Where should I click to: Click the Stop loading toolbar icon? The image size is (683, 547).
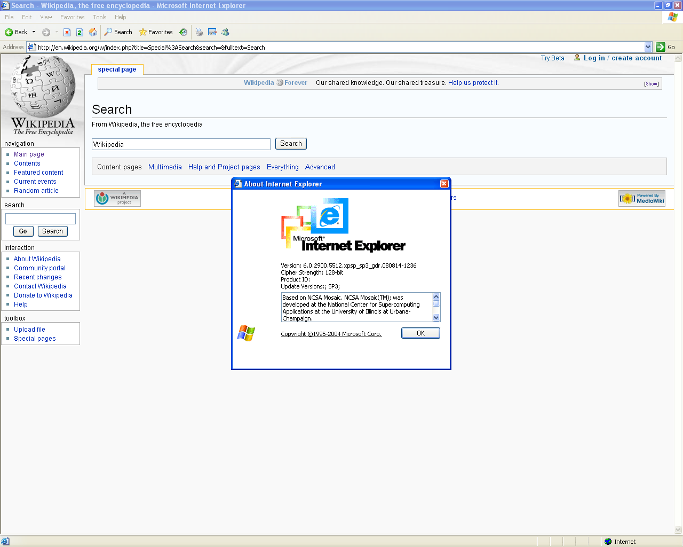67,32
